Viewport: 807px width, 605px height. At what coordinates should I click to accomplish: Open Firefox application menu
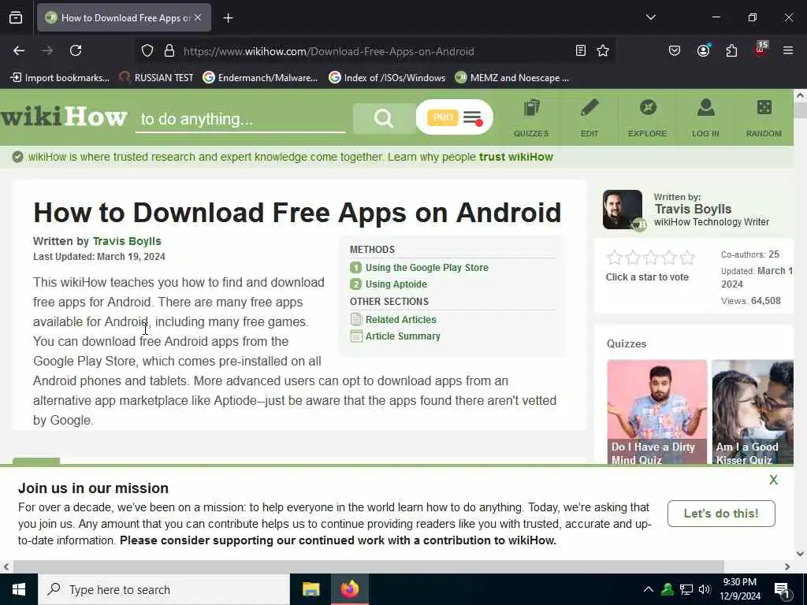click(788, 50)
